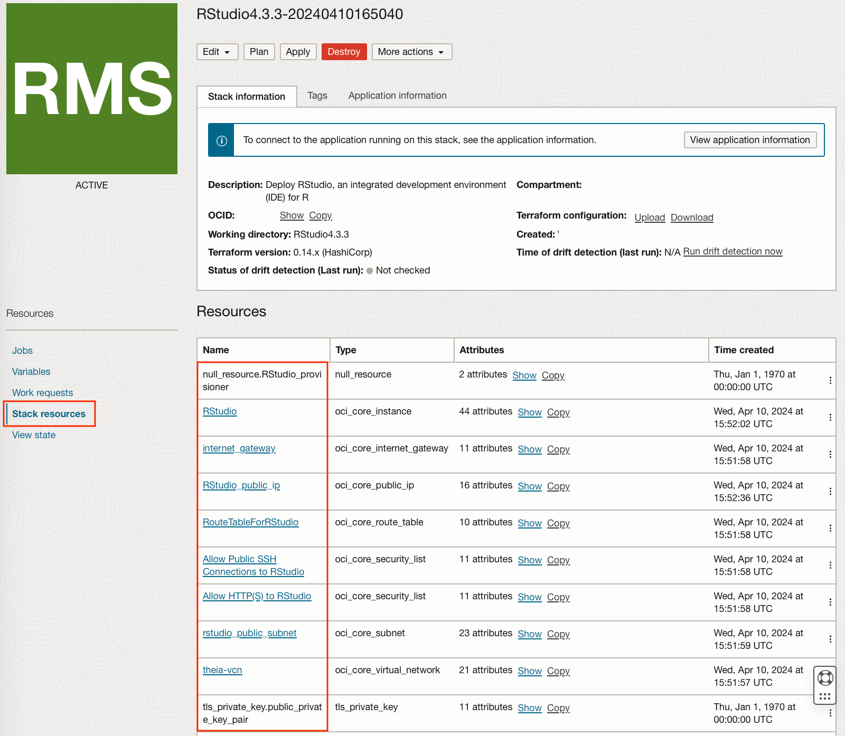Image resolution: width=845 pixels, height=736 pixels.
Task: Switch to the Tags tab
Action: click(x=317, y=96)
